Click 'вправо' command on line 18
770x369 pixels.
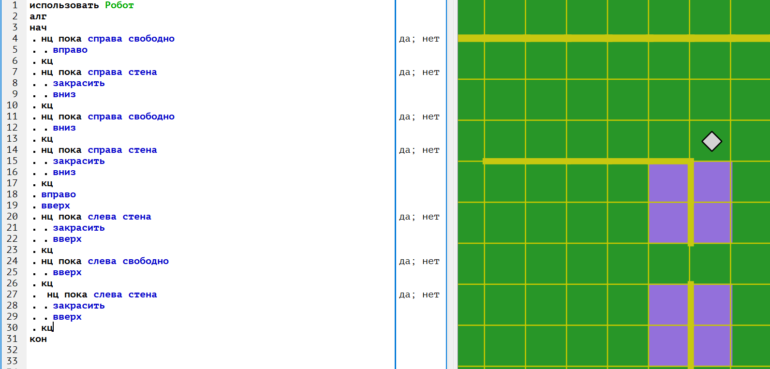coord(59,194)
